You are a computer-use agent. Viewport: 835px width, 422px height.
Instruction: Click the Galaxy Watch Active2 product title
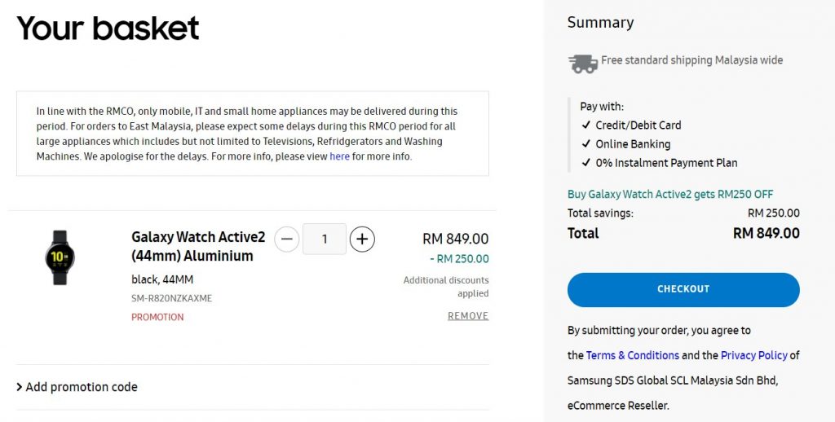198,246
